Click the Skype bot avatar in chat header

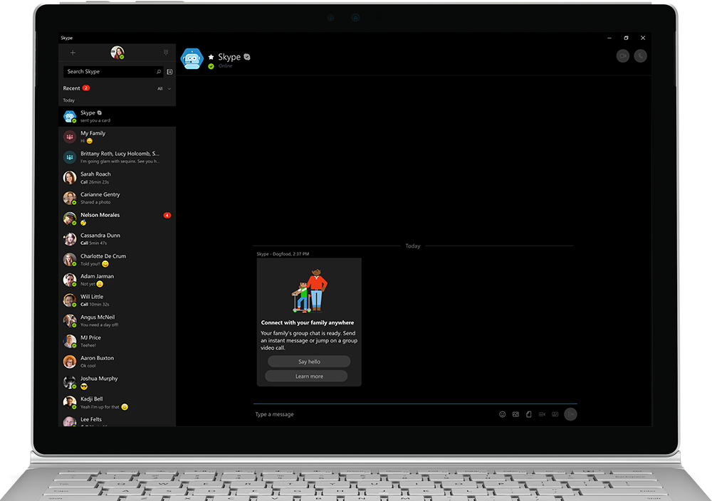pos(192,58)
